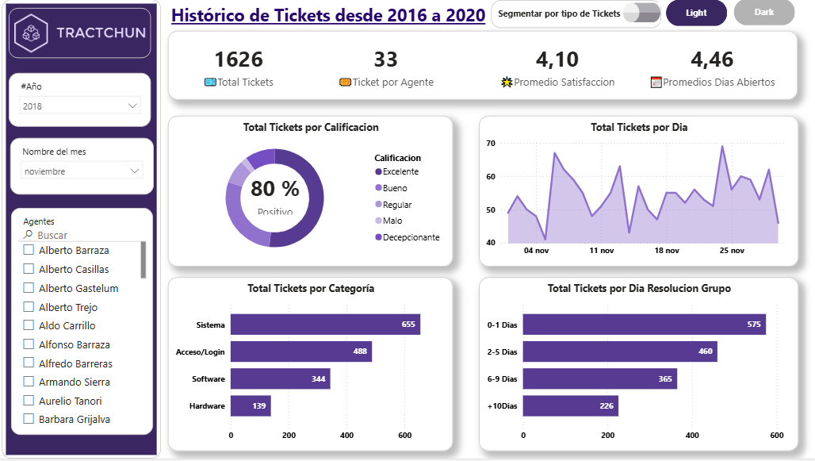Click the orange Ticket por Agente icon
815x461 pixels.
345,83
